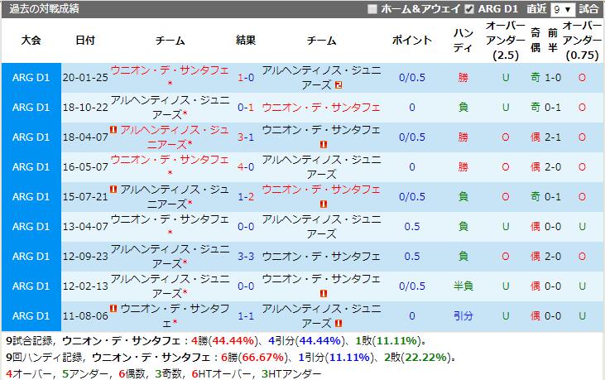Select home team アルヘンティノス・ジュニアーズ in 18-10-22 row
Screen dimensions: 605x380
pos(170,108)
